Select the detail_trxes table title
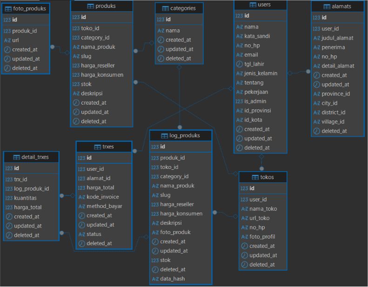 tap(35, 157)
